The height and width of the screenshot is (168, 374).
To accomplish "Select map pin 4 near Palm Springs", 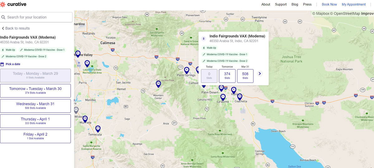I will tap(186, 70).
